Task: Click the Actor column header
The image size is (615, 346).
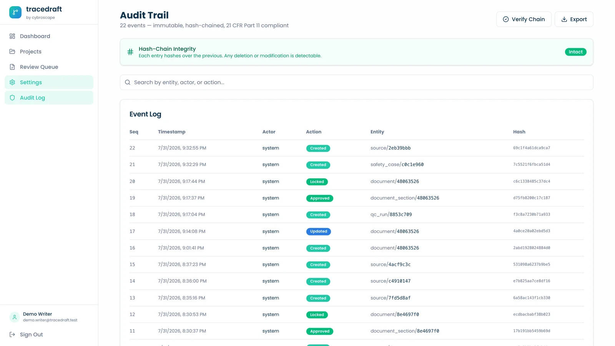Action: pyautogui.click(x=269, y=132)
